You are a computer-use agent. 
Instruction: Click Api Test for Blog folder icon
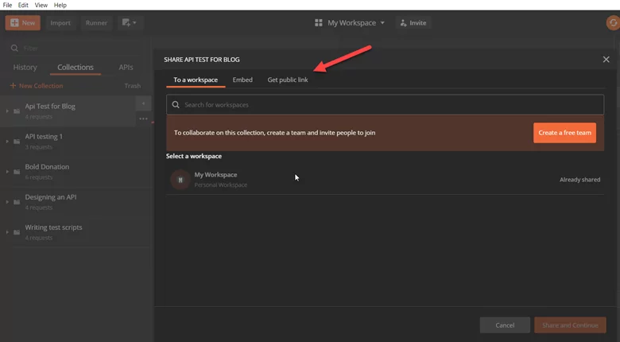point(17,111)
